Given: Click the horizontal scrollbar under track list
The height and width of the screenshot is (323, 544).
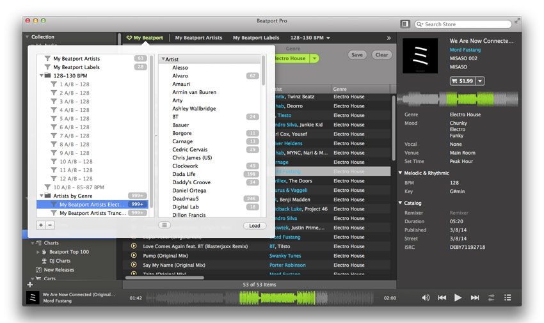Looking at the screenshot, I should pos(164,278).
